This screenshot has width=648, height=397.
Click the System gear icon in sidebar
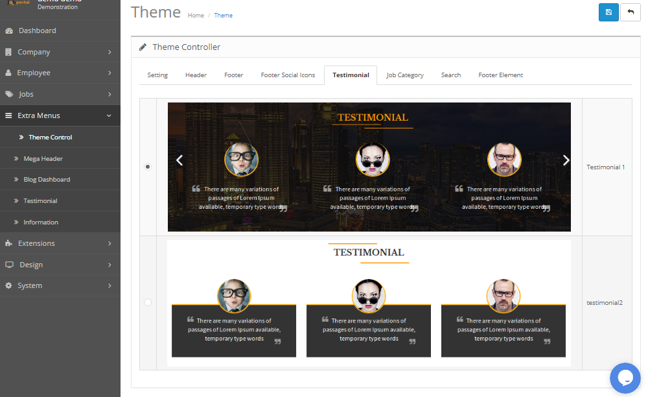[8, 285]
